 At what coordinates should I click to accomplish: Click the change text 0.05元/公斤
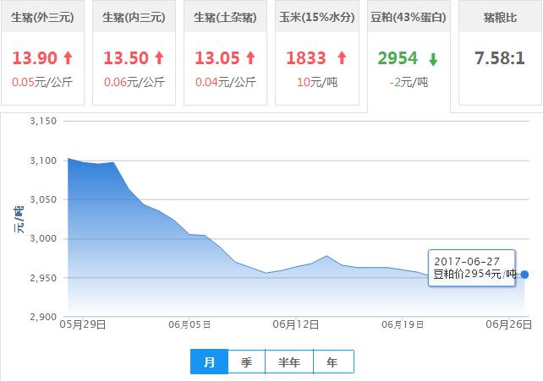coord(42,82)
